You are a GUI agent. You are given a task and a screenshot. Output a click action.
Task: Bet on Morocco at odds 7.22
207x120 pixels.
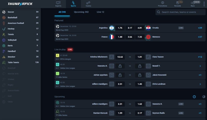tap(140, 37)
